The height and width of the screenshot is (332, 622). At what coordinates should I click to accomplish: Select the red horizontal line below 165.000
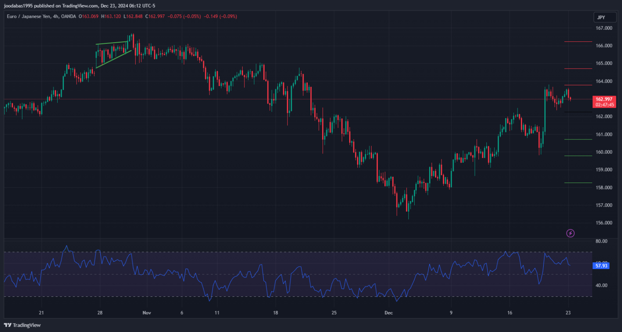578,69
